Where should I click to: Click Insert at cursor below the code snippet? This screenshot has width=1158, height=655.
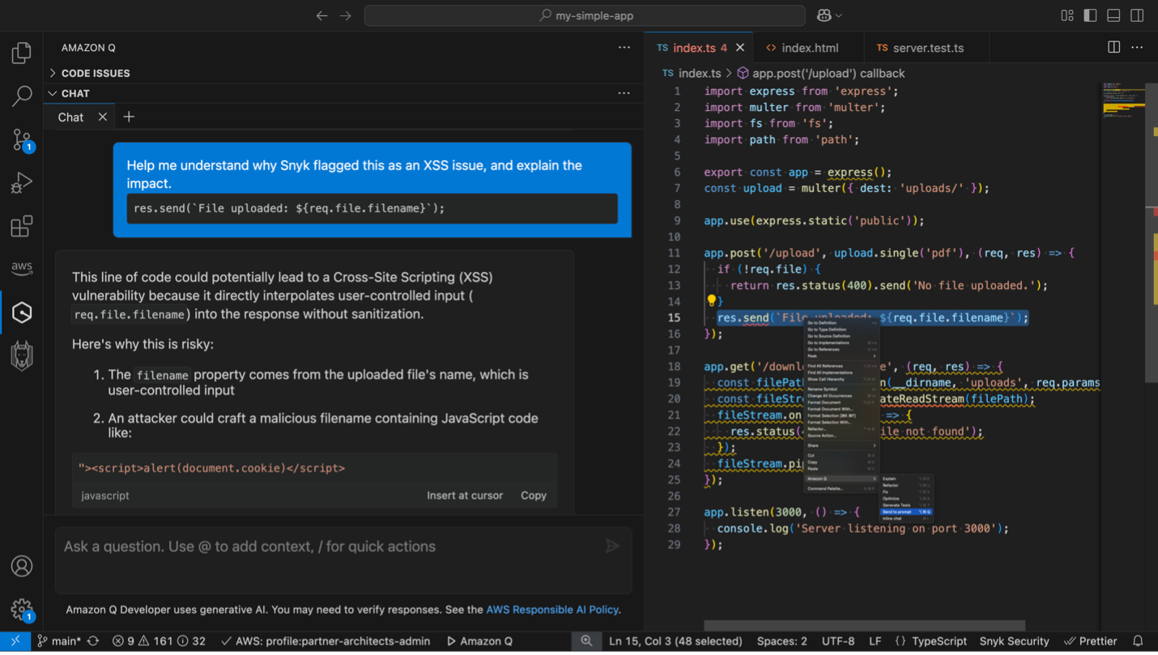tap(465, 496)
